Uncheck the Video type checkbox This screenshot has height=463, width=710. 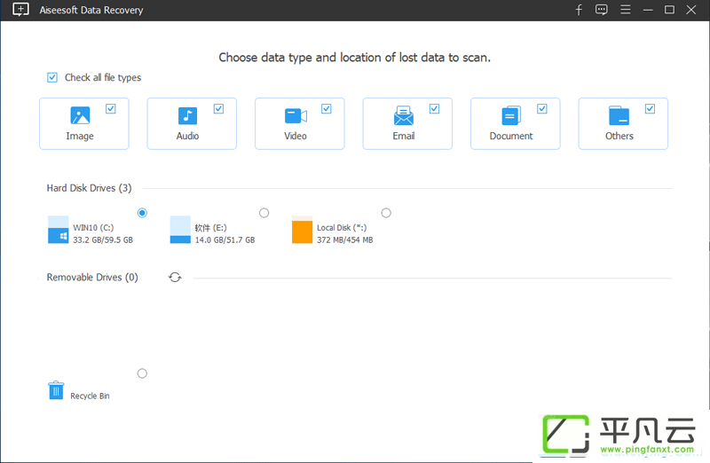tap(327, 108)
